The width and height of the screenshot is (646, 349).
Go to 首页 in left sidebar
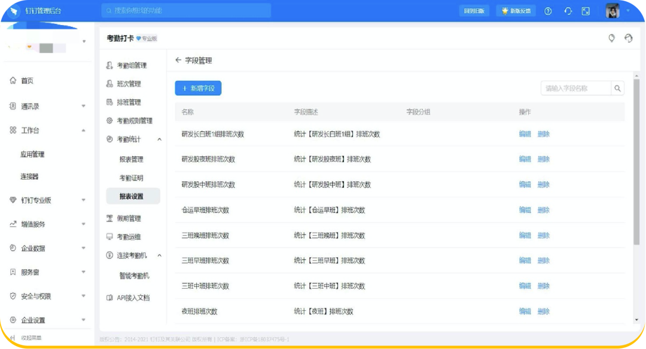coord(27,81)
